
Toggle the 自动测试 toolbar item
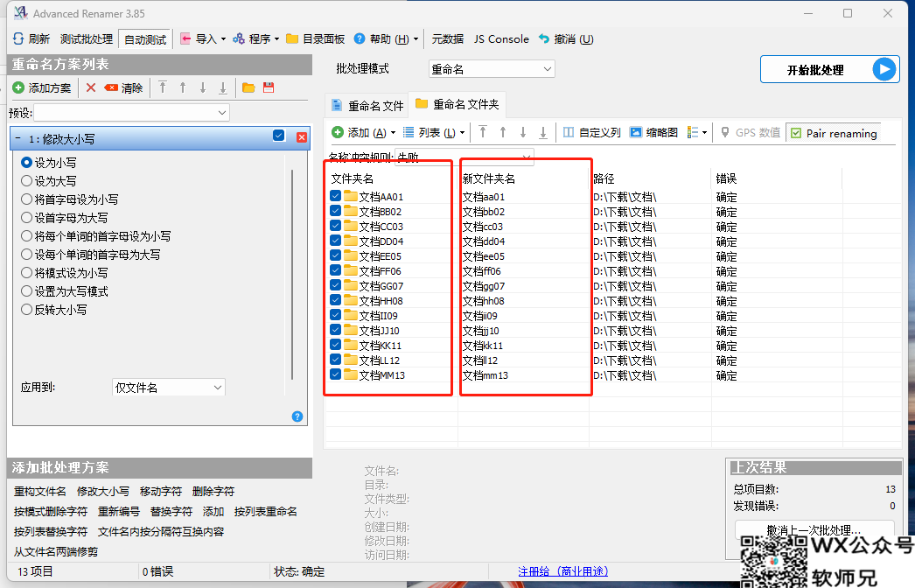pyautogui.click(x=145, y=39)
